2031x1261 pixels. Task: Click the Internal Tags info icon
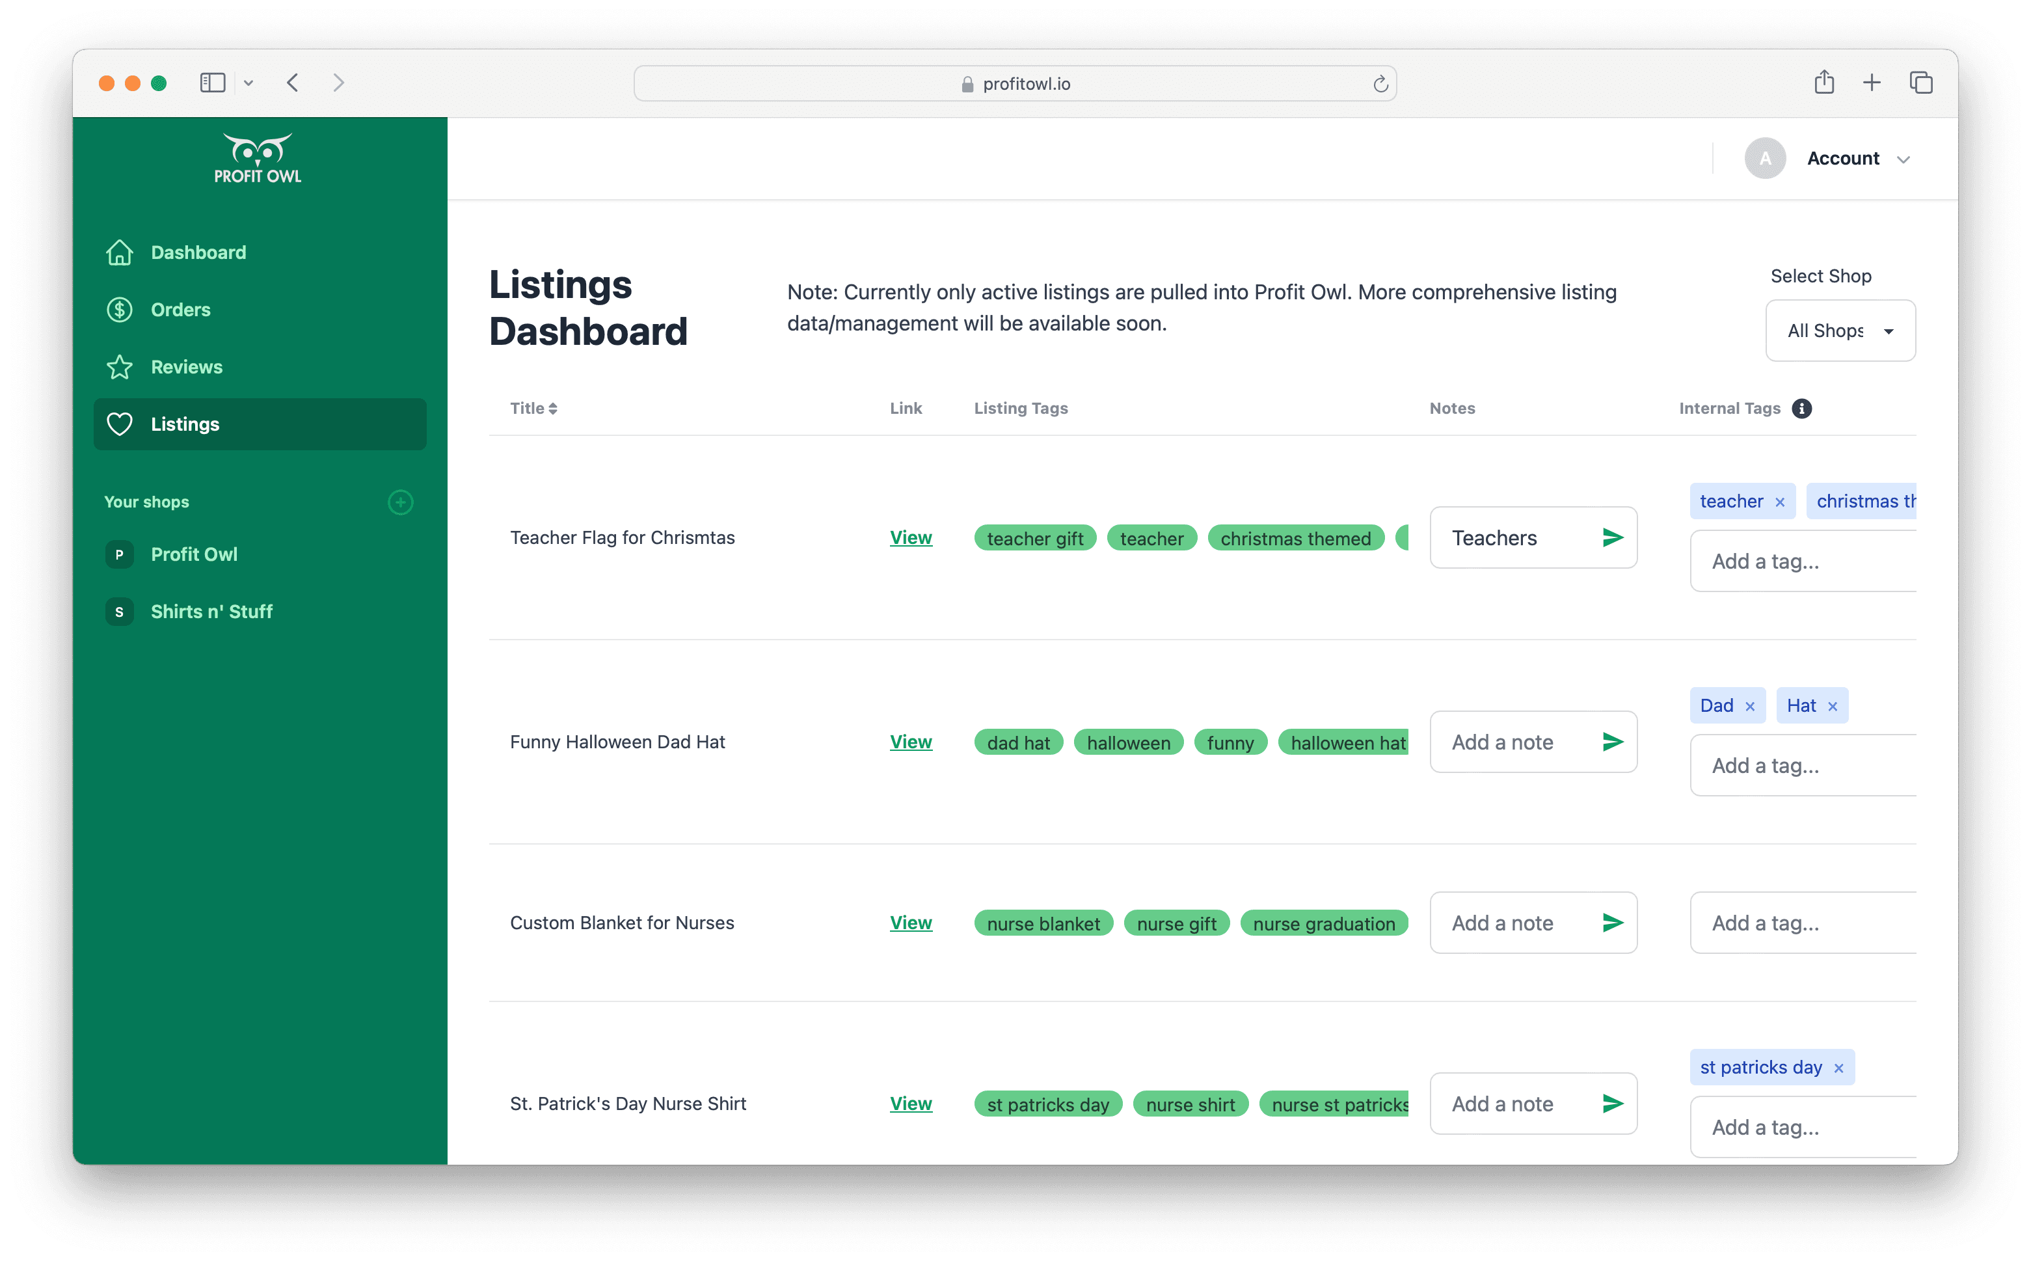point(1802,409)
